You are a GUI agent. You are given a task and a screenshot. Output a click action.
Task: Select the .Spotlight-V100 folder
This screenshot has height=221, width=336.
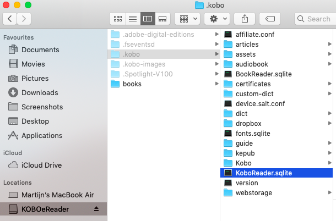[x=163, y=74]
